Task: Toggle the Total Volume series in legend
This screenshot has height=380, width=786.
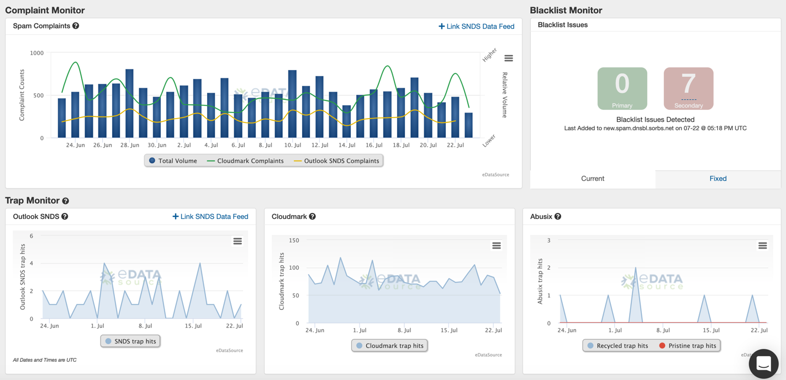Action: point(173,161)
